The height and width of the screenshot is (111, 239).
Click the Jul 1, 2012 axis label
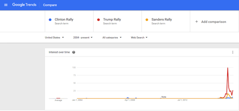point(182,100)
